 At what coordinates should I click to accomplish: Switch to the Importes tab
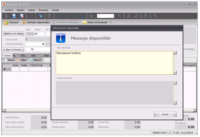[x=40, y=55]
